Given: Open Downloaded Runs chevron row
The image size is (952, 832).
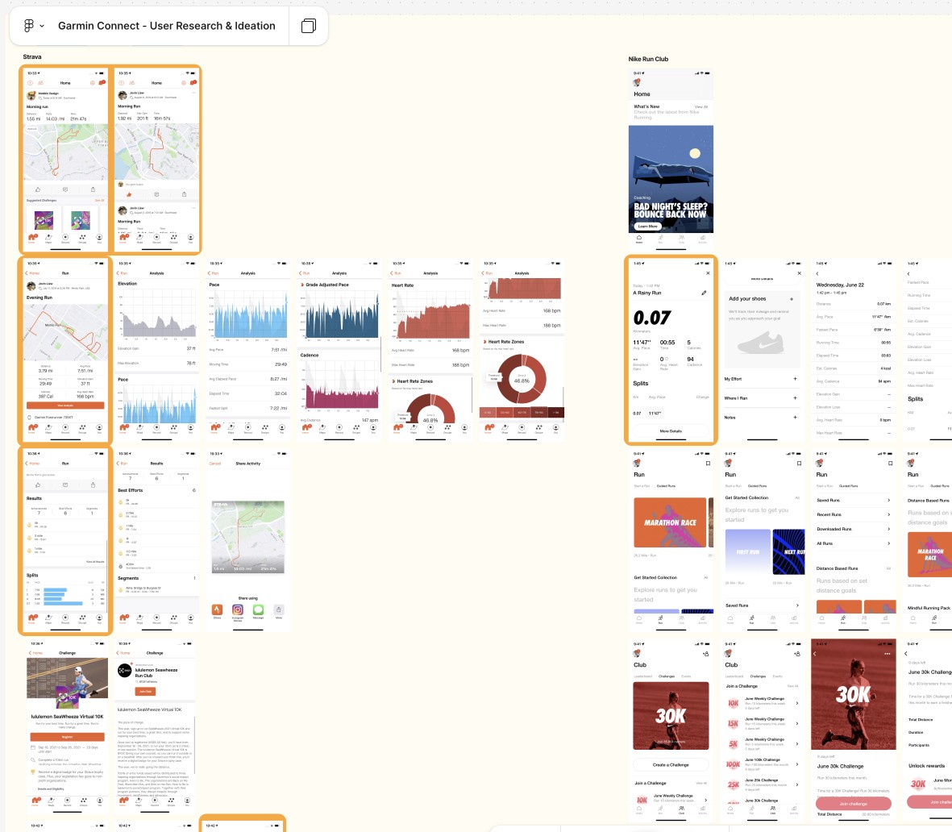Looking at the screenshot, I should (853, 529).
